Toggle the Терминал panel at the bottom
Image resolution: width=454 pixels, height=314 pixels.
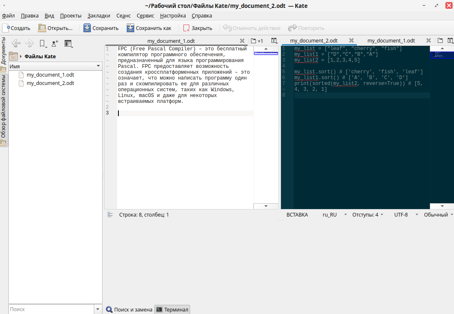pos(172,309)
